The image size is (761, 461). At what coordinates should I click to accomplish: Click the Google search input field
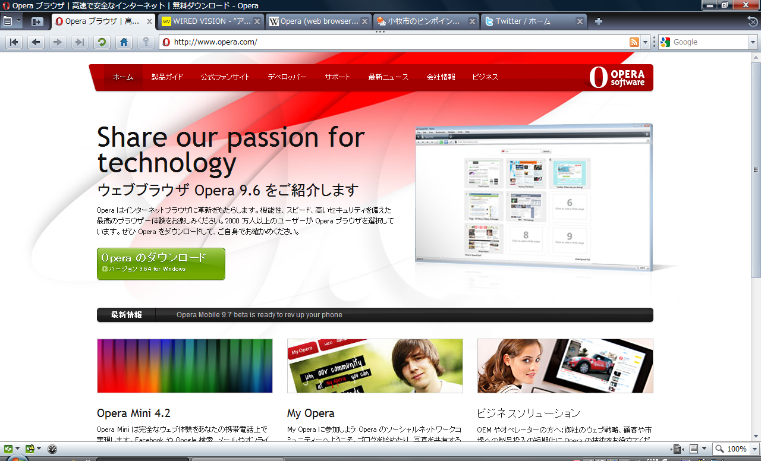708,42
